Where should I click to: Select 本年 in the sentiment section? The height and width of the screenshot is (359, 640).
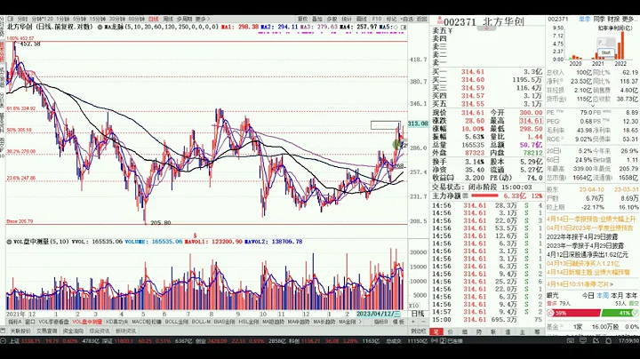point(631,295)
